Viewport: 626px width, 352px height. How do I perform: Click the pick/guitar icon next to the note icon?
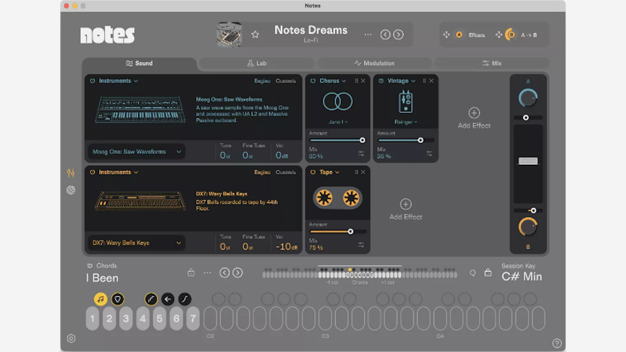(x=117, y=299)
